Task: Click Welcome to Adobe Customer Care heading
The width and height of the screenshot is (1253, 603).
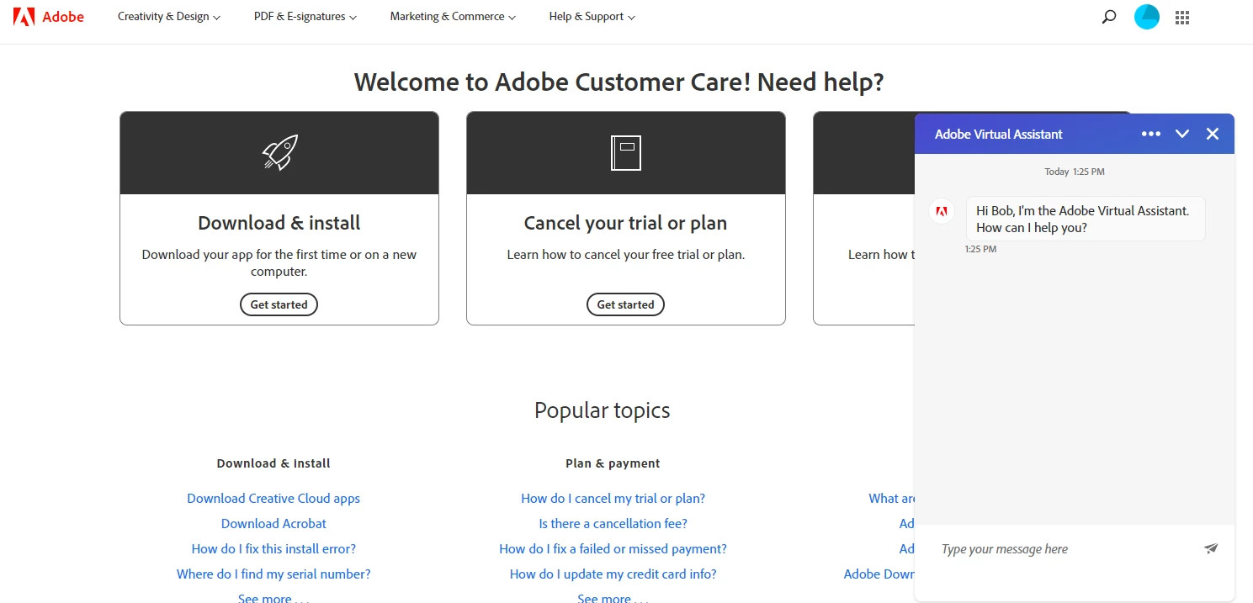Action: (x=619, y=82)
